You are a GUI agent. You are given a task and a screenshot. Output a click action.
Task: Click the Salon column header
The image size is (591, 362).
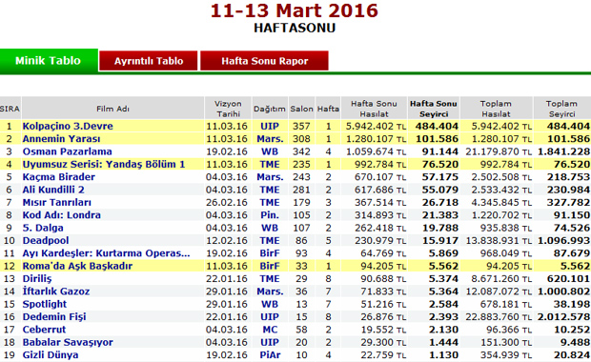tap(301, 109)
